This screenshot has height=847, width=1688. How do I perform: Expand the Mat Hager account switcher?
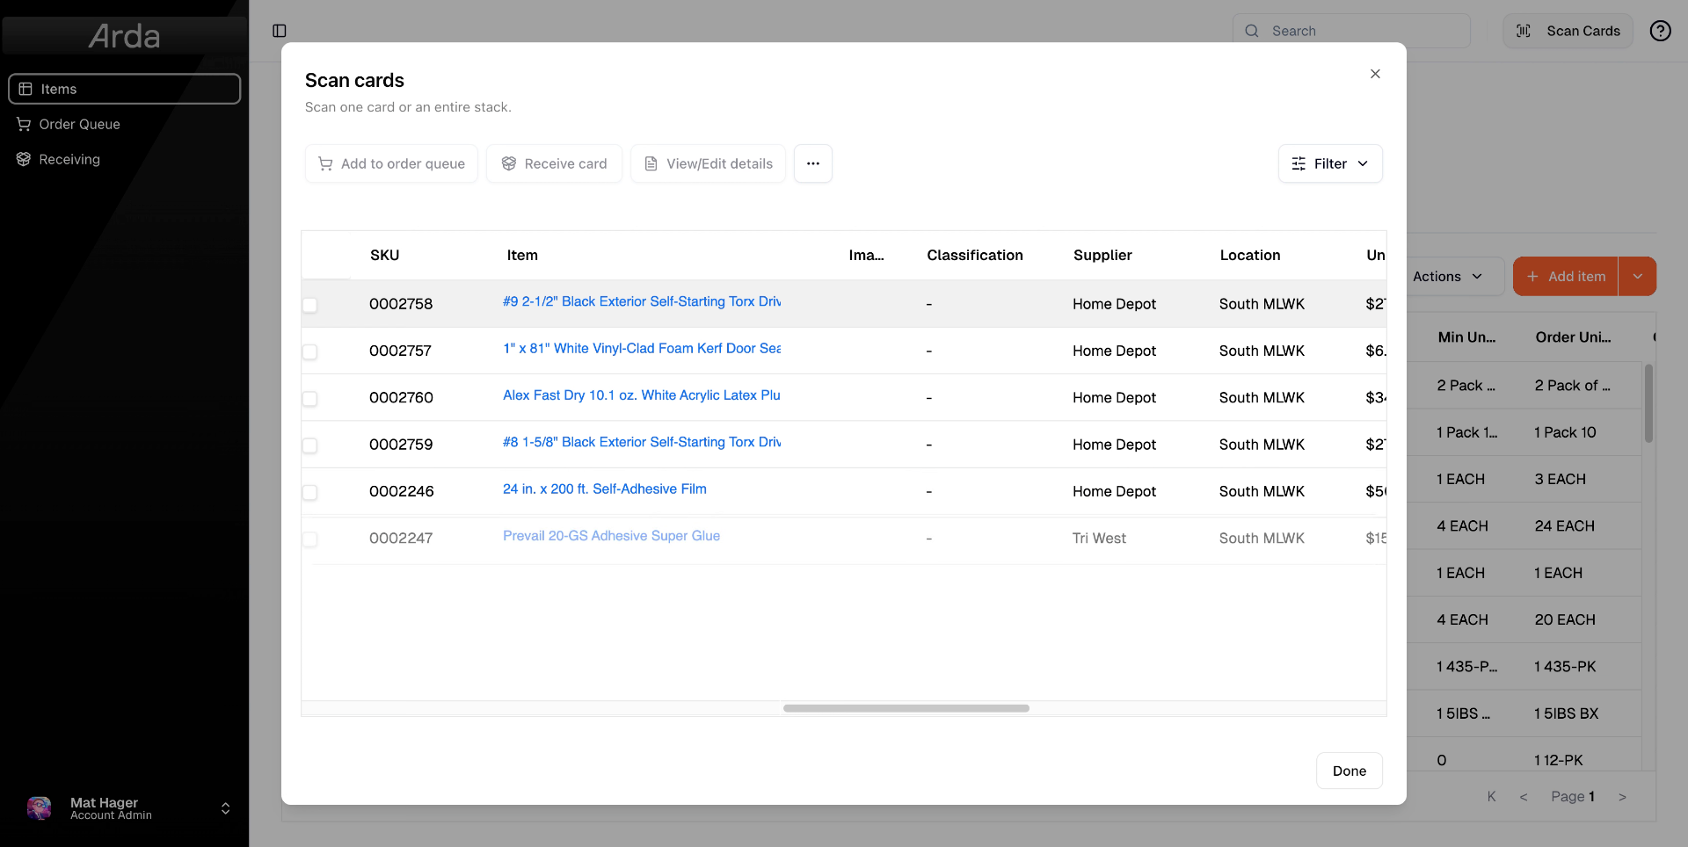click(225, 808)
